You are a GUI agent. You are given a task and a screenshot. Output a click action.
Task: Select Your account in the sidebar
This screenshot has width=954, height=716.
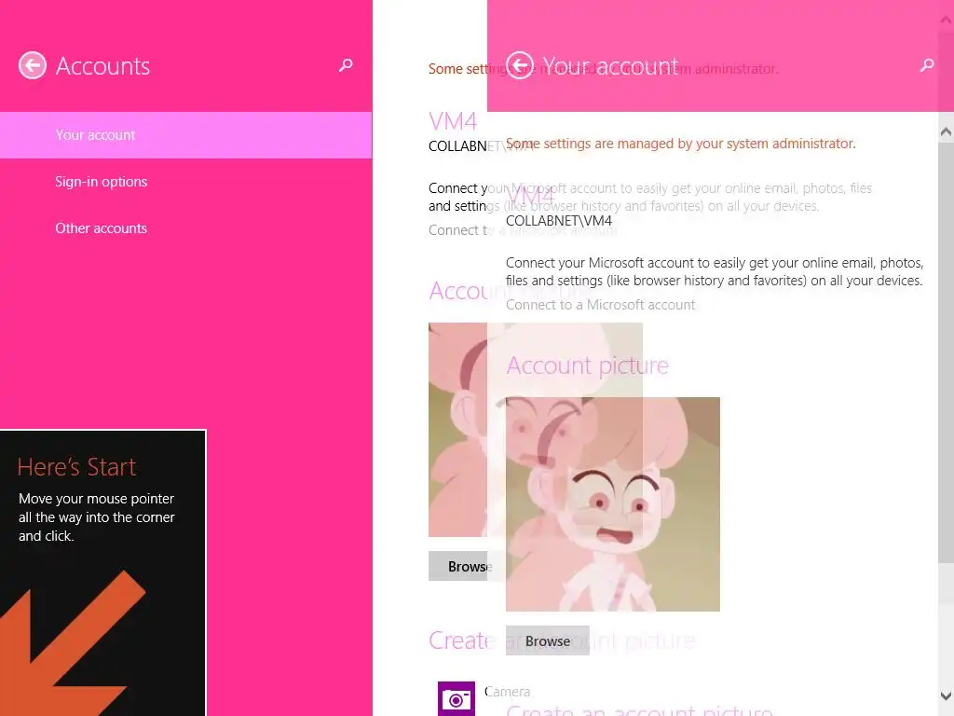tap(185, 135)
